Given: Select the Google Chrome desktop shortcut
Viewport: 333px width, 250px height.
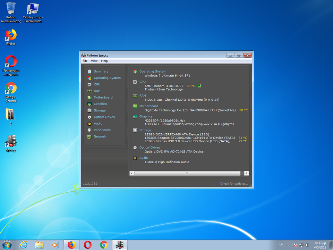Looking at the screenshot, I should click(11, 92).
